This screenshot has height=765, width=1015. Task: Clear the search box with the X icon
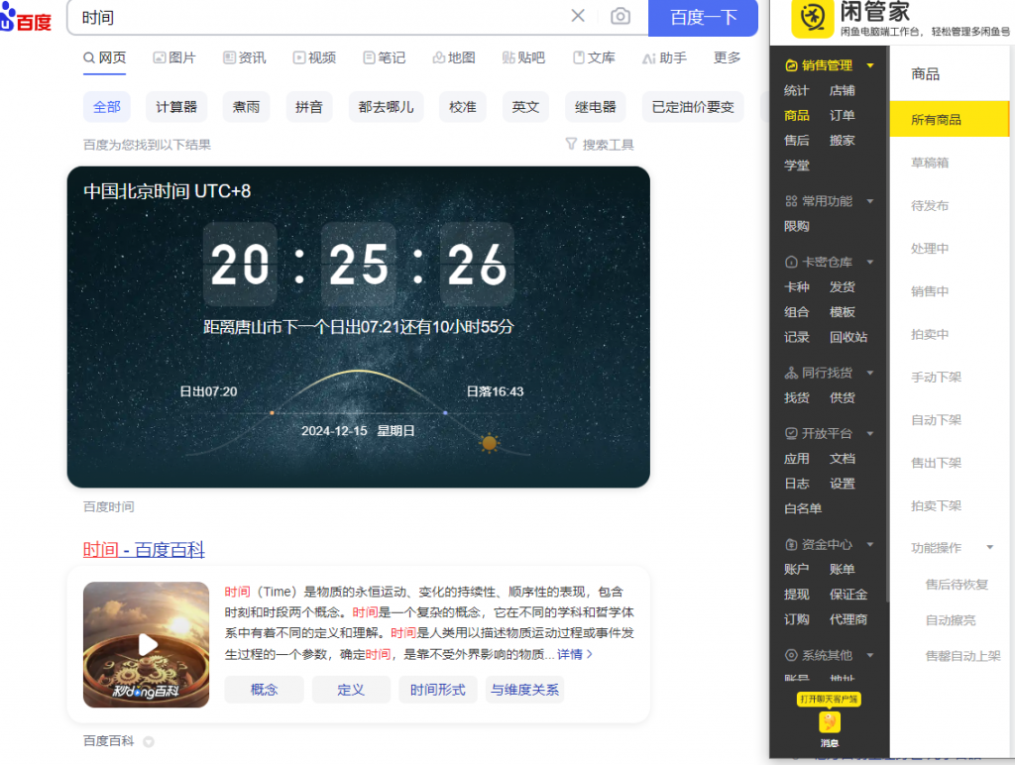pyautogui.click(x=578, y=16)
